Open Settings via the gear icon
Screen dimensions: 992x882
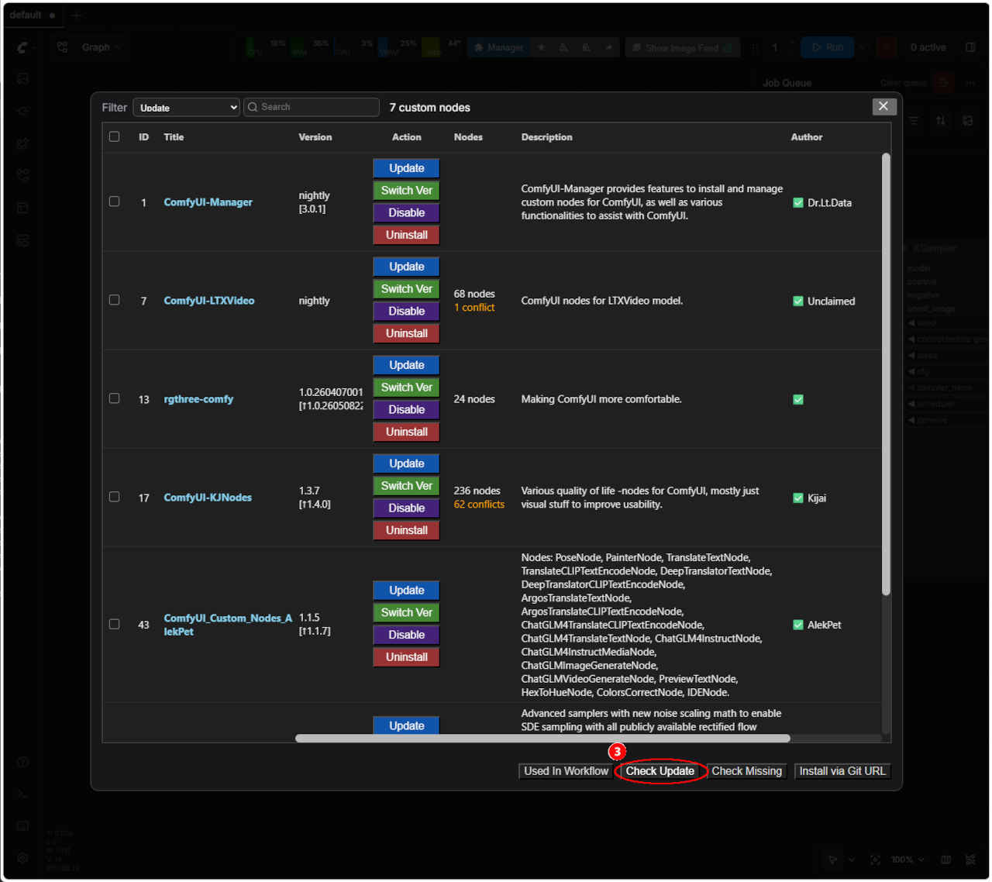pos(22,858)
